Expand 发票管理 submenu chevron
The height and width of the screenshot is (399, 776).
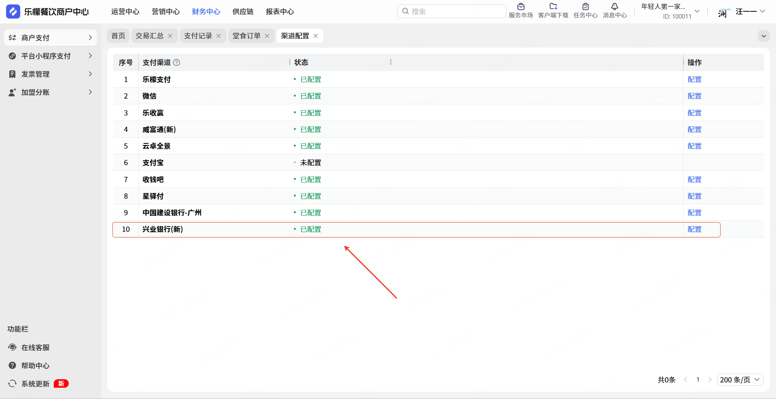point(90,74)
